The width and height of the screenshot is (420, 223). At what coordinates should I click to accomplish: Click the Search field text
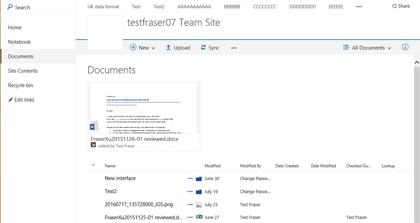click(23, 7)
